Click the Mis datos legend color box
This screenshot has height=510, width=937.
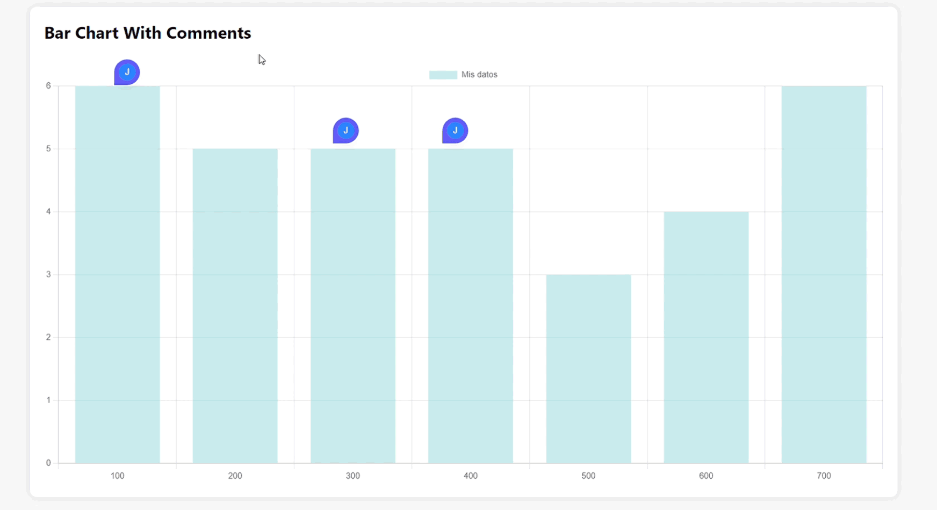(443, 75)
